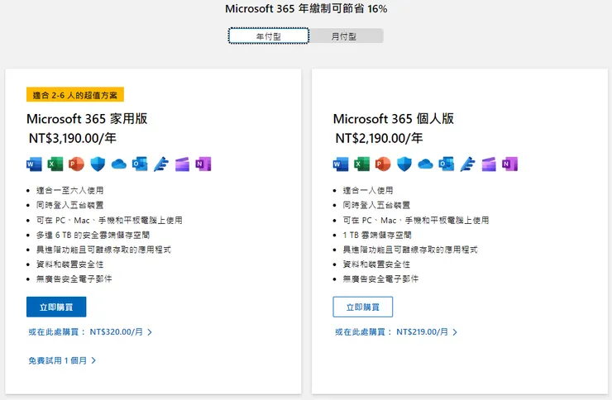Viewport: 612px width, 400px height.
Task: Click 資料和裝置安全性 bullet in 家用版 card
Action: pos(69,264)
